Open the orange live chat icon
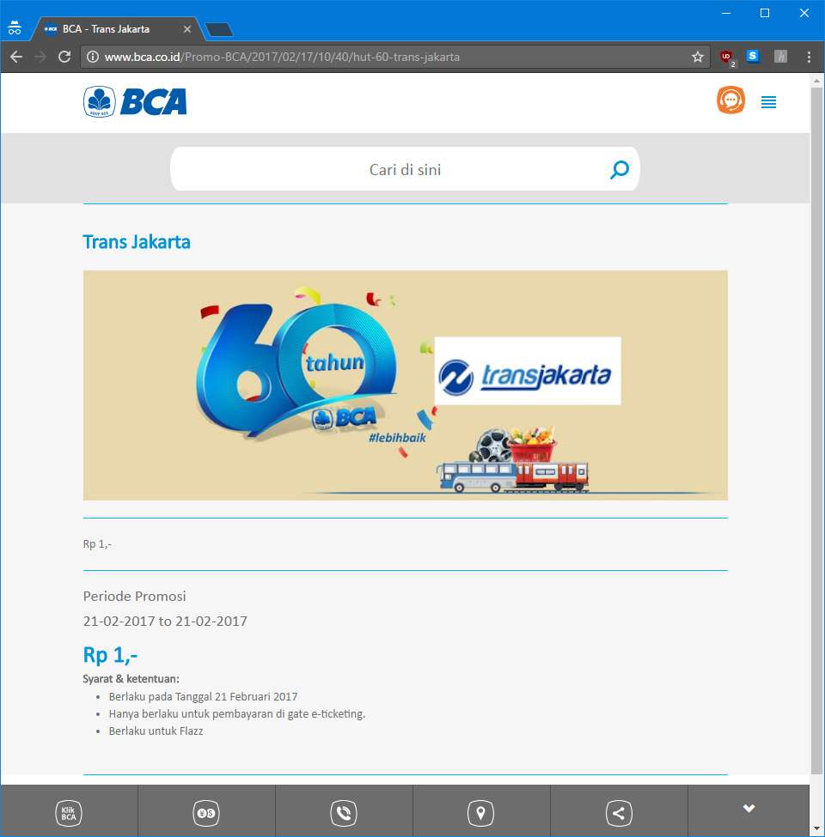Viewport: 825px width, 837px height. [x=730, y=100]
